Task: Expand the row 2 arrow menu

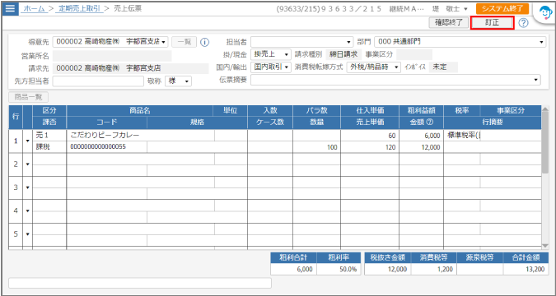Action: [28, 164]
